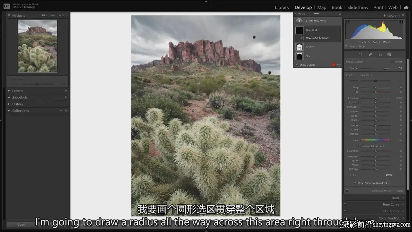The height and width of the screenshot is (232, 412).
Task: Expand the Presets panel
Action: (x=9, y=91)
